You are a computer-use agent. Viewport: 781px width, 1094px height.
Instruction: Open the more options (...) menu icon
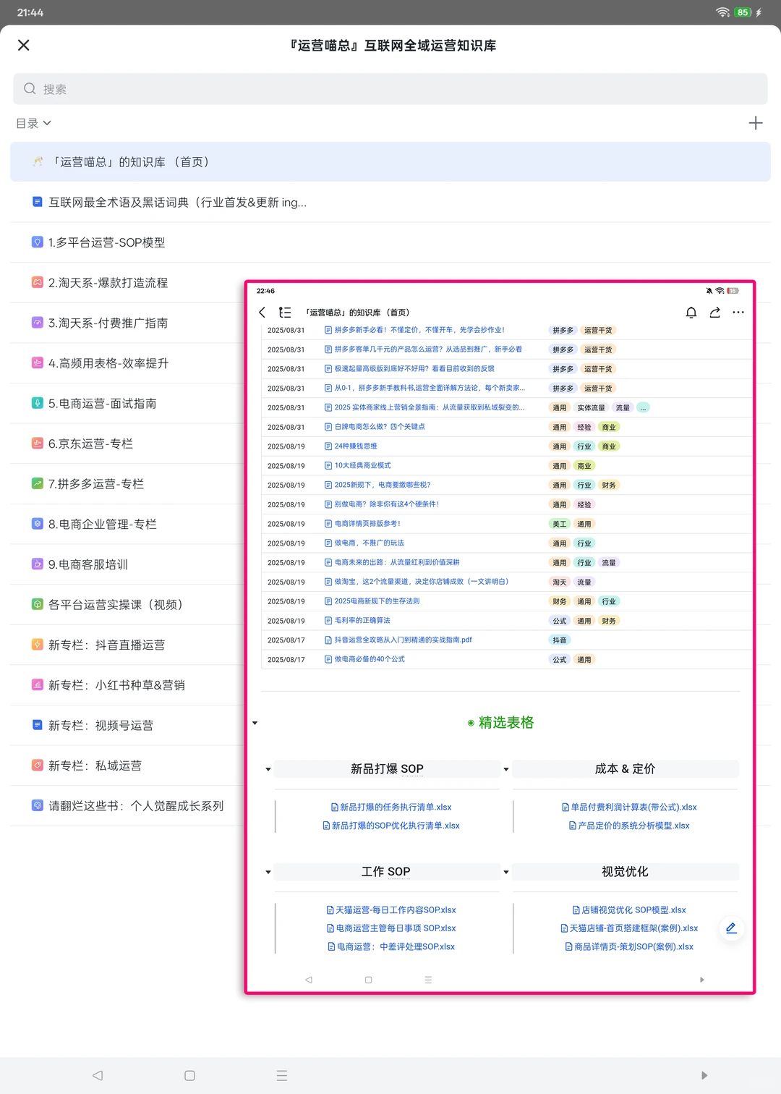click(738, 312)
